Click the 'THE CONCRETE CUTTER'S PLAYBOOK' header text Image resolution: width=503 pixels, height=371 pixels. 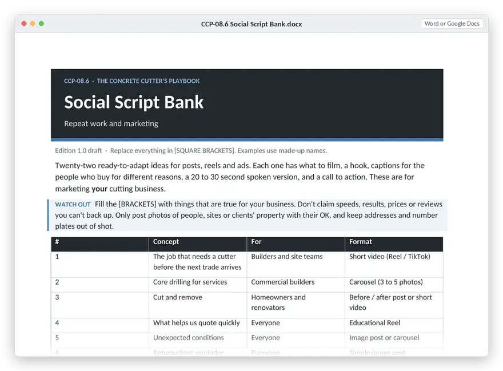point(148,81)
